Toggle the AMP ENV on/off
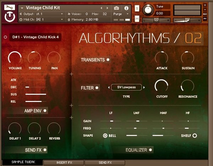This screenshot has width=213, height=166. pos(45,111)
